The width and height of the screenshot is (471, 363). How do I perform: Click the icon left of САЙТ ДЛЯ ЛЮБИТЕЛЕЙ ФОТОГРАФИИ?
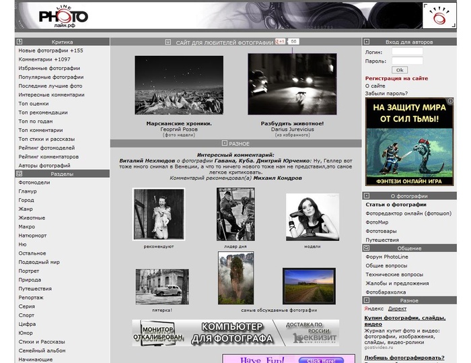pyautogui.click(x=168, y=42)
